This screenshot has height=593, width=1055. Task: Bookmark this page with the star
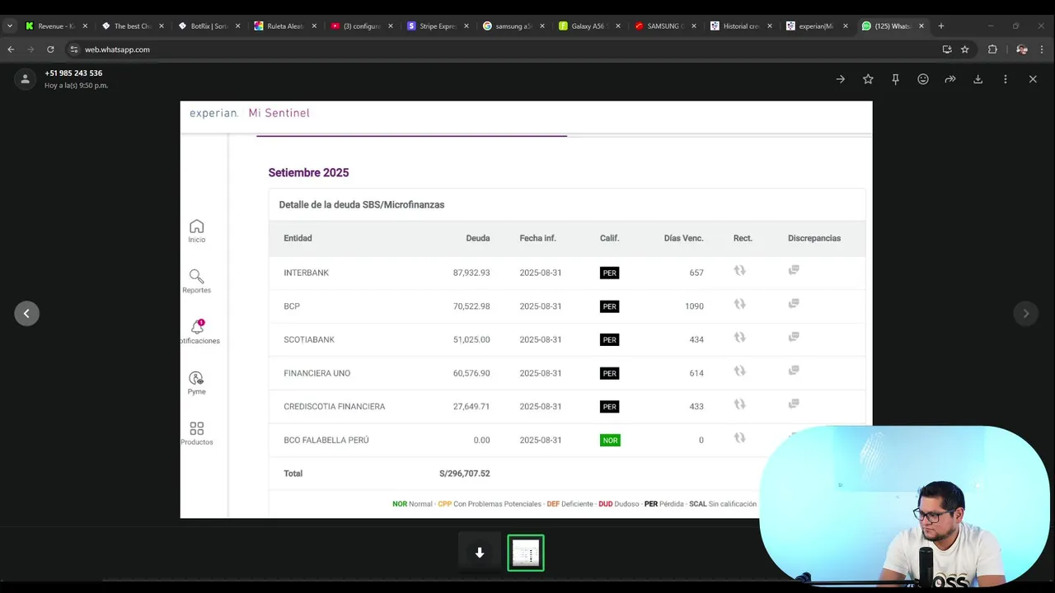pos(965,49)
